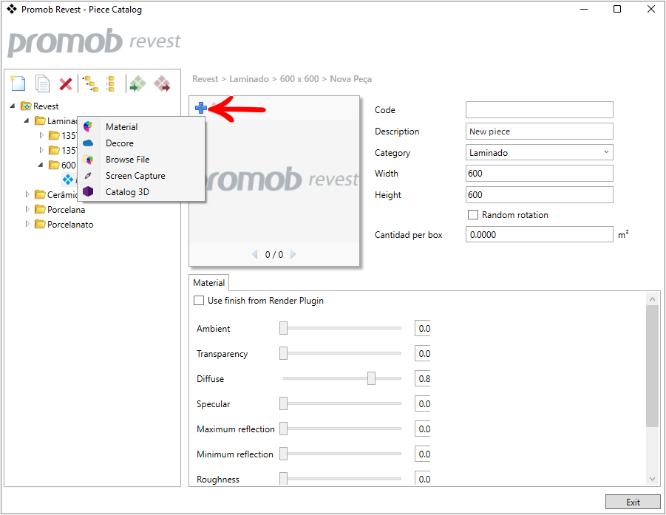
Task: Click the Decore cloud icon
Action: pyautogui.click(x=88, y=143)
